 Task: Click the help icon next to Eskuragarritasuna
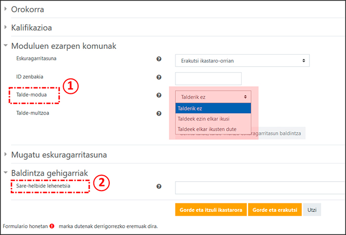159,60
